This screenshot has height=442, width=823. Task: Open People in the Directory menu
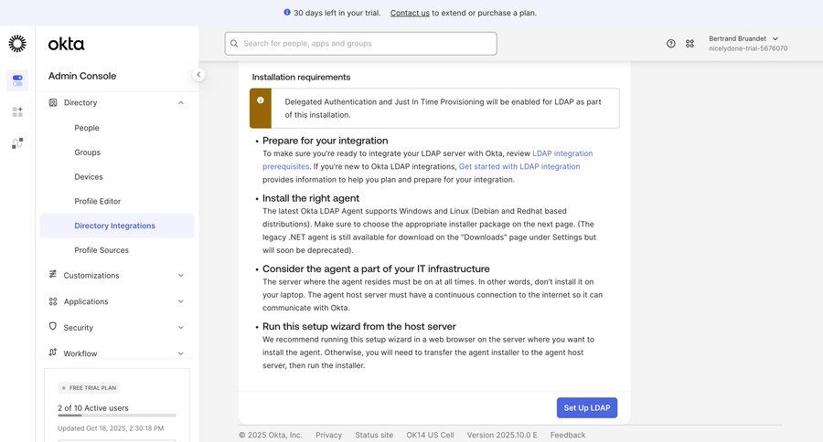coord(87,128)
